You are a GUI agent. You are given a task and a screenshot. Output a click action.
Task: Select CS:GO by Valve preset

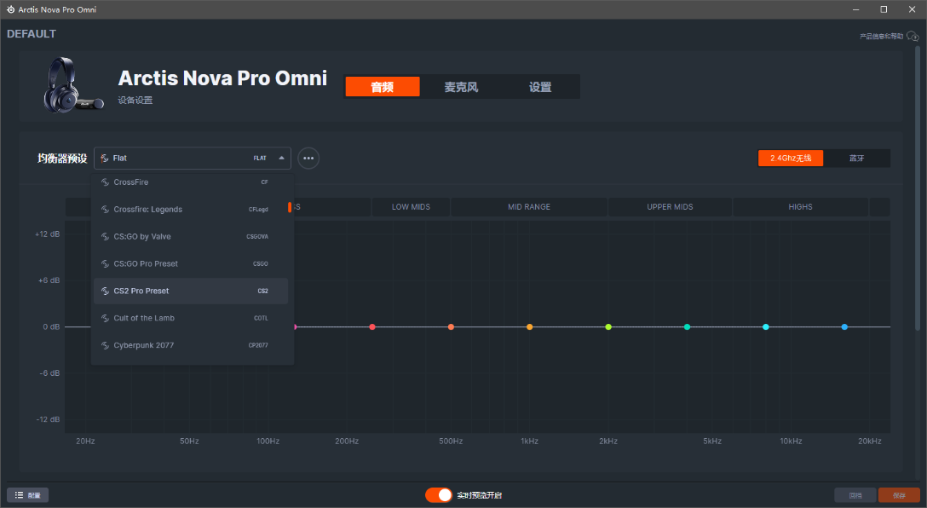[x=190, y=237]
